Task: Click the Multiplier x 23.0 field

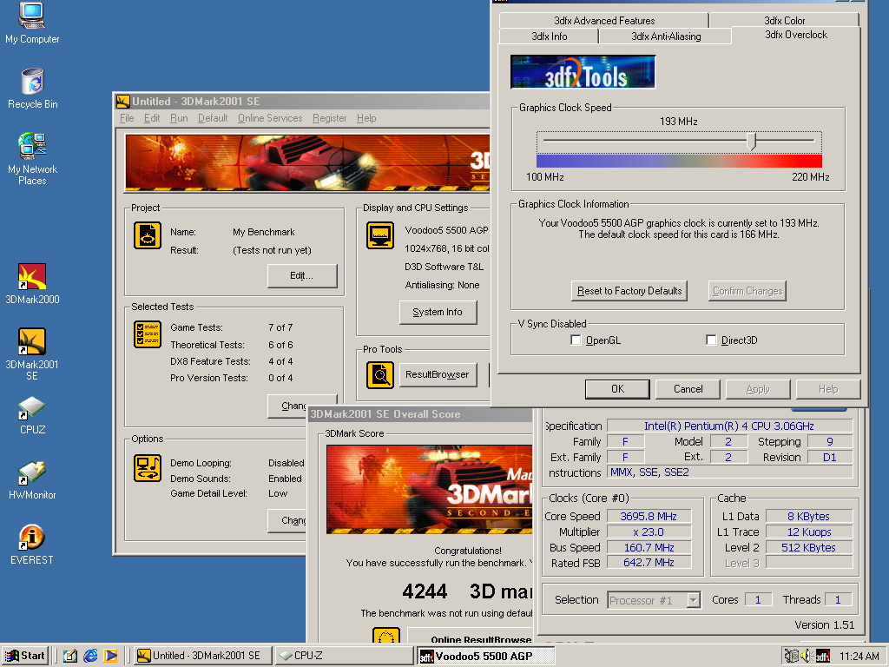Action: pyautogui.click(x=649, y=532)
